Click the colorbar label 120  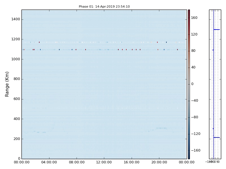(194, 34)
